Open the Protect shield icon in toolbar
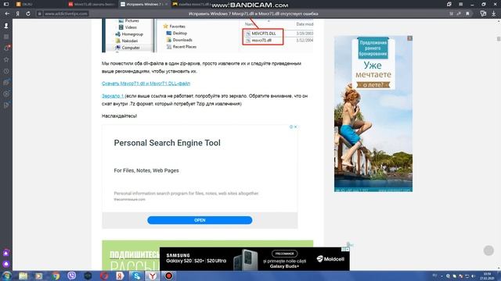The width and height of the screenshot is (501, 281). pos(483,14)
